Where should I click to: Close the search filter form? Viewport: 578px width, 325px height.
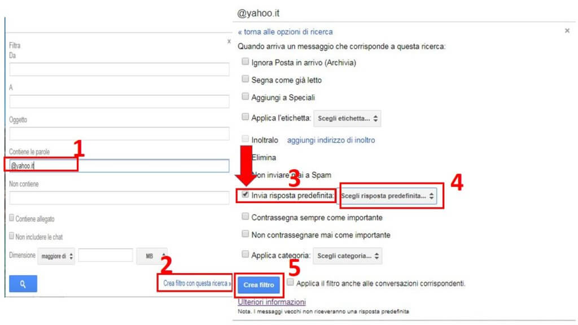tap(229, 42)
